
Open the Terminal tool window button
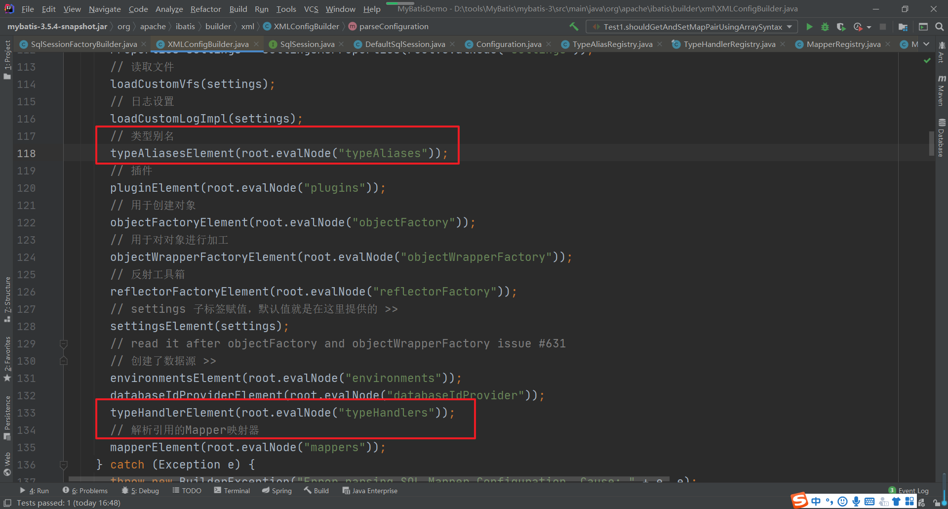point(232,491)
